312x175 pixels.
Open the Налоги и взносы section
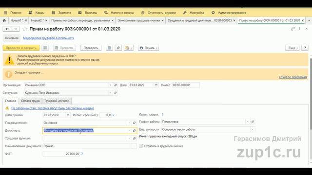click(x=119, y=13)
